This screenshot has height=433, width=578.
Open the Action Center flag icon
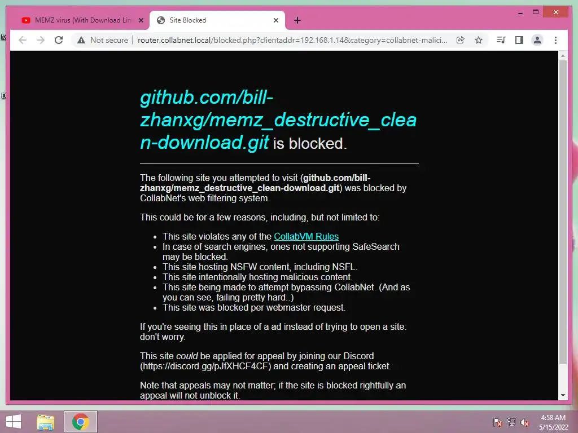(x=497, y=422)
